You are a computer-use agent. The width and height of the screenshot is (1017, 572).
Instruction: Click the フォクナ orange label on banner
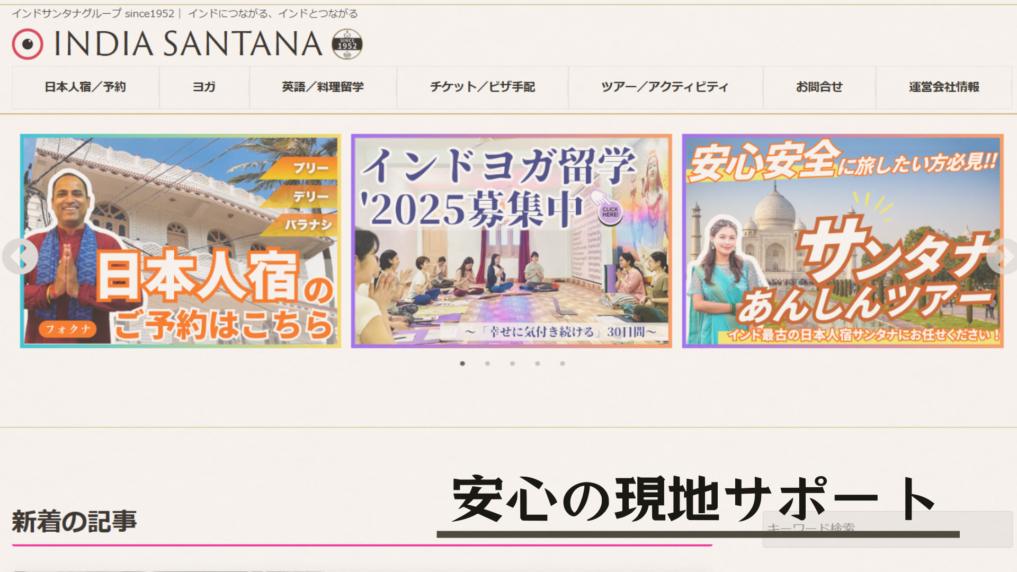[x=67, y=329]
